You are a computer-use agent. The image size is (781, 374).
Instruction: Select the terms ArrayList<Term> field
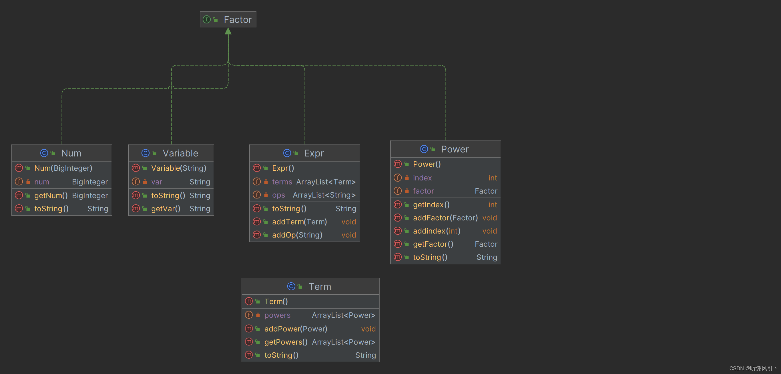[x=305, y=182]
